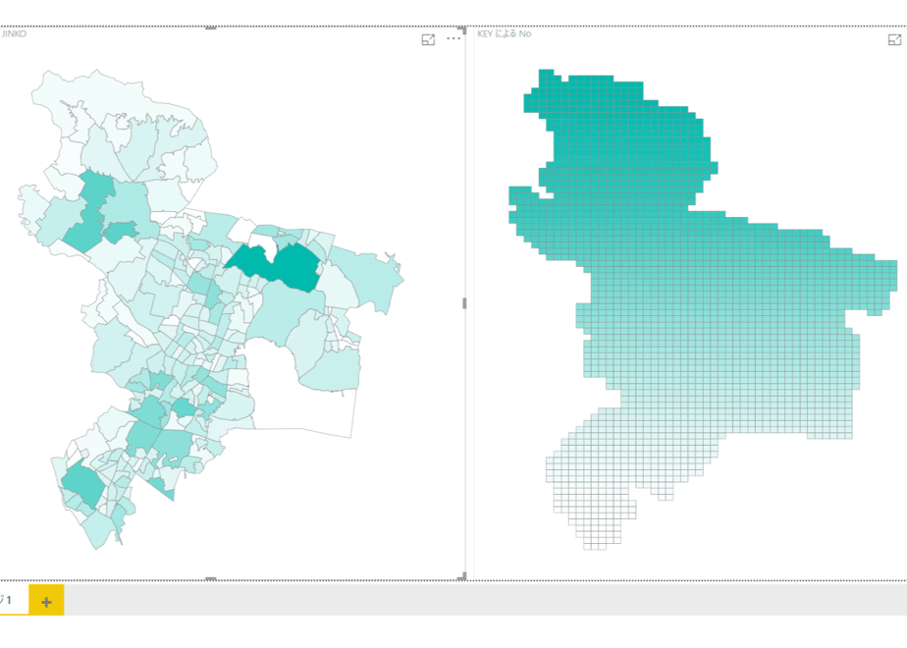The height and width of the screenshot is (648, 907).
Task: Select the ページ 1 page tab
Action: click(7, 600)
